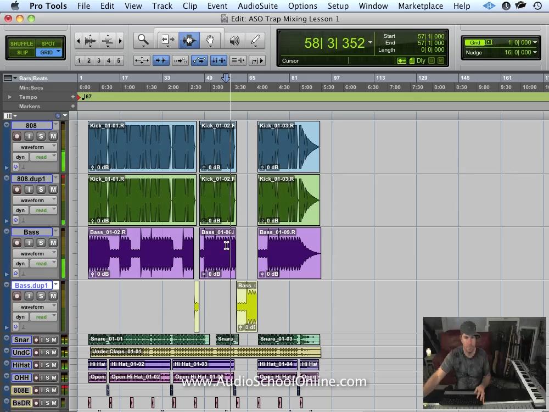Select the Pencil tool

tap(255, 40)
